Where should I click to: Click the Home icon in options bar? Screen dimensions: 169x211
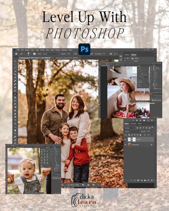coord(16,54)
